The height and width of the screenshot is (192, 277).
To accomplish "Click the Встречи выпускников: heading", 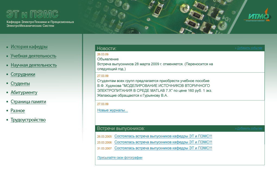I will click(121, 128).
